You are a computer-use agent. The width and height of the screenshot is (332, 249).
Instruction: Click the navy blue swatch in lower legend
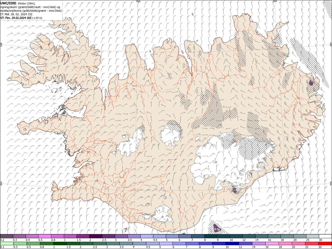pos(232,244)
